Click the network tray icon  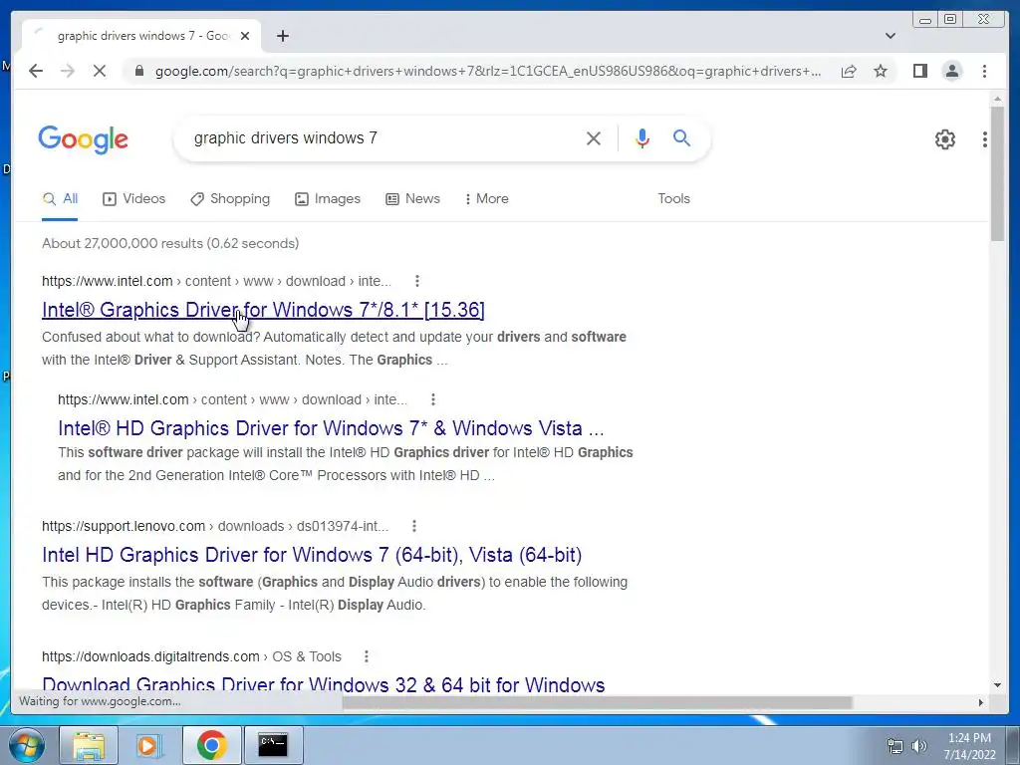click(895, 746)
